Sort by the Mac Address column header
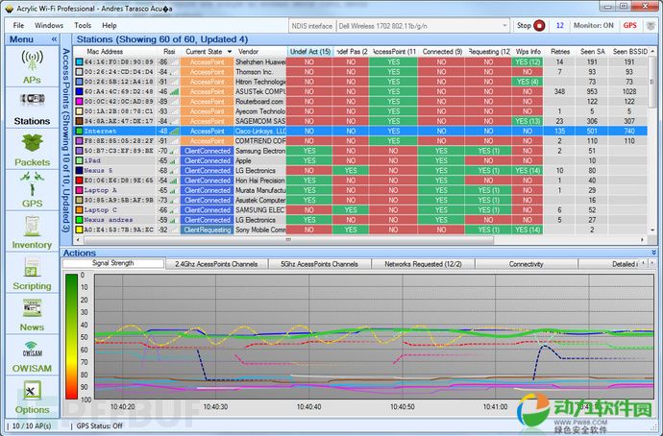The image size is (663, 436). coord(107,51)
